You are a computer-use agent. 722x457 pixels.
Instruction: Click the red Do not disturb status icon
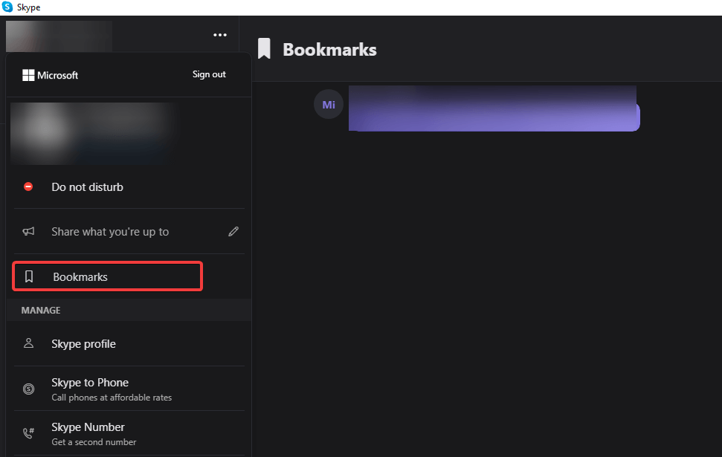pos(28,187)
